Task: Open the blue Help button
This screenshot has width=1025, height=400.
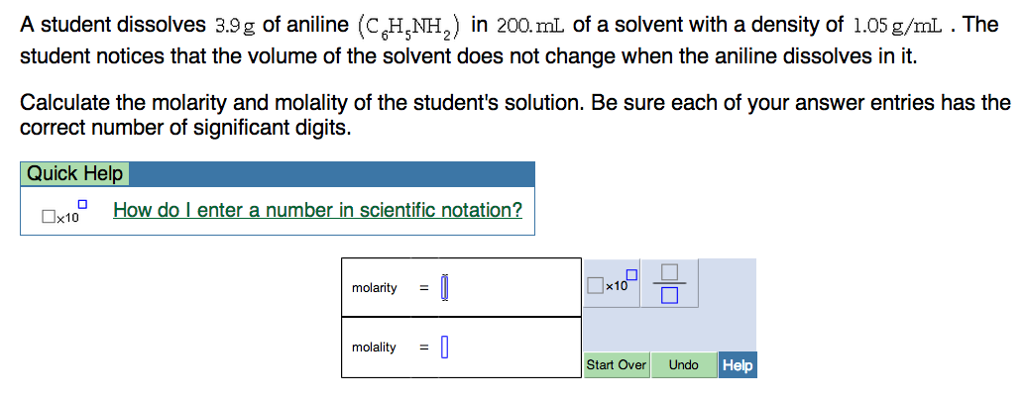Action: tap(738, 364)
